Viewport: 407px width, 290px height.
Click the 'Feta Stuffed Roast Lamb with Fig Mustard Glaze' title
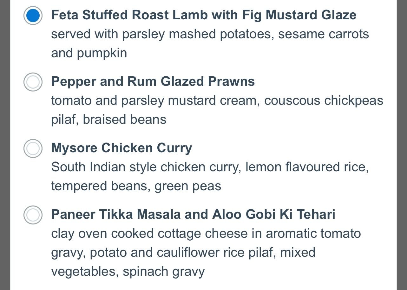click(203, 15)
